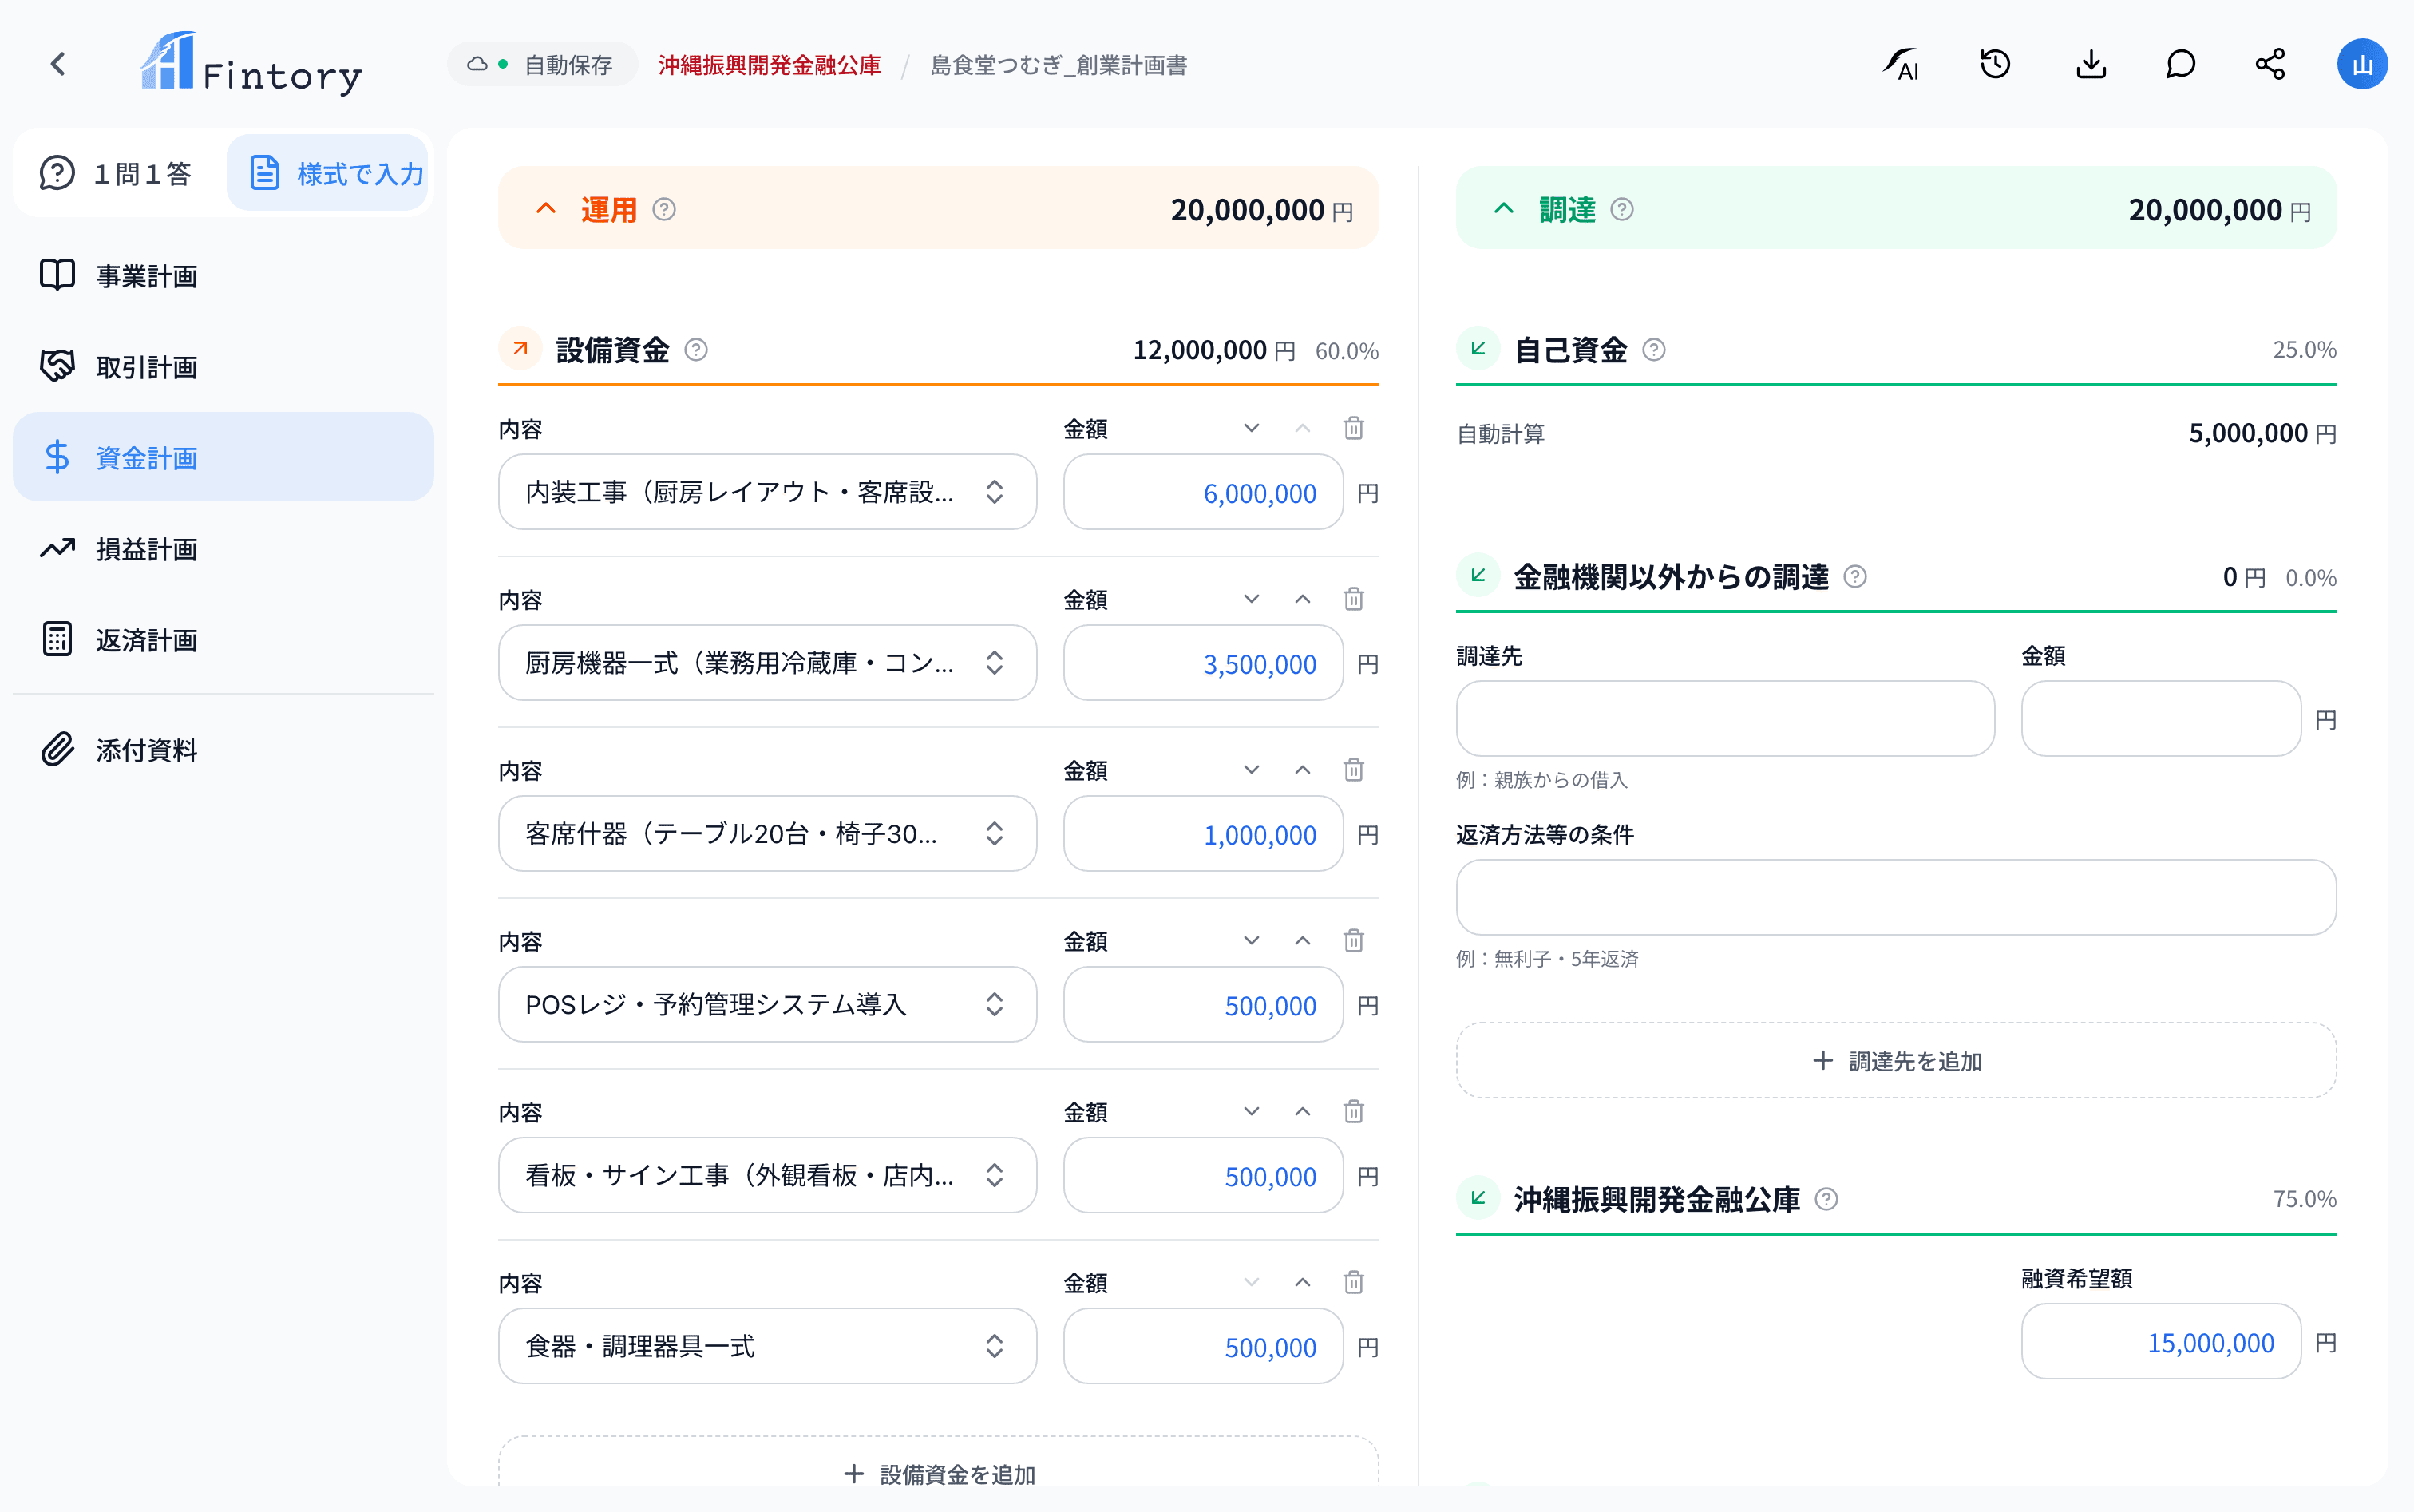Move the 看板・サイン工事 row down
This screenshot has height=1512, width=2414.
click(1251, 1111)
